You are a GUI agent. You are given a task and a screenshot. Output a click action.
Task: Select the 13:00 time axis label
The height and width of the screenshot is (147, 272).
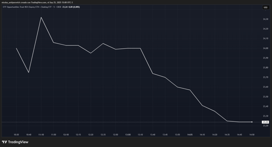pos(128,135)
